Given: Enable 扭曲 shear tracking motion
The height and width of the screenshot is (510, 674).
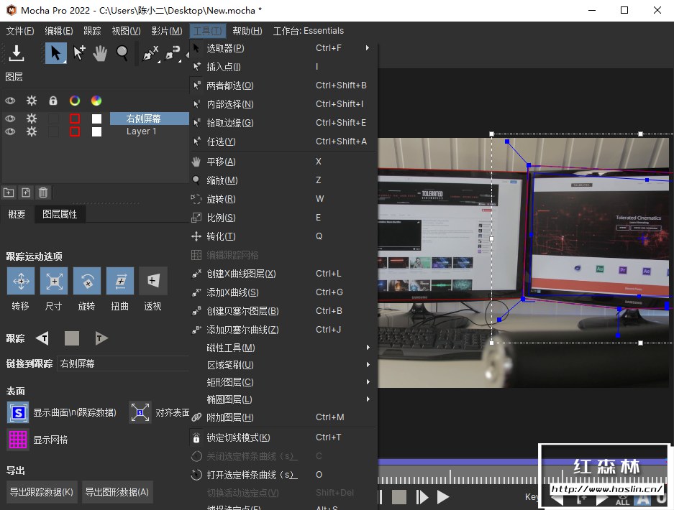Looking at the screenshot, I should pos(120,281).
